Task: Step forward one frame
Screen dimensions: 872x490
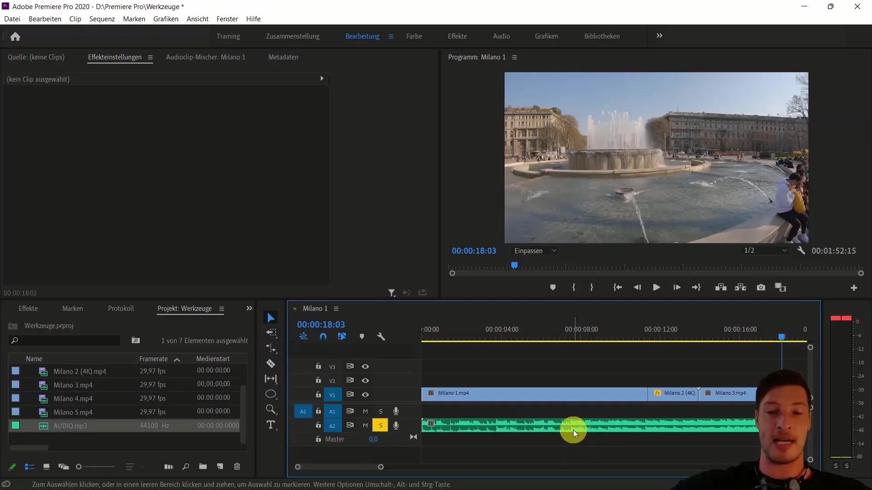Action: [x=677, y=287]
